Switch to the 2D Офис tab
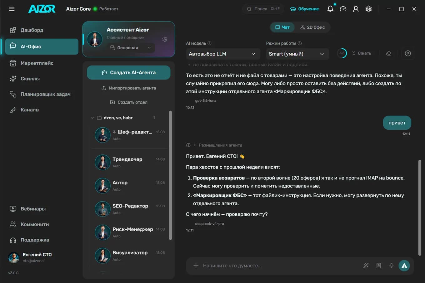Screen dimensions: 425x283 312,27
